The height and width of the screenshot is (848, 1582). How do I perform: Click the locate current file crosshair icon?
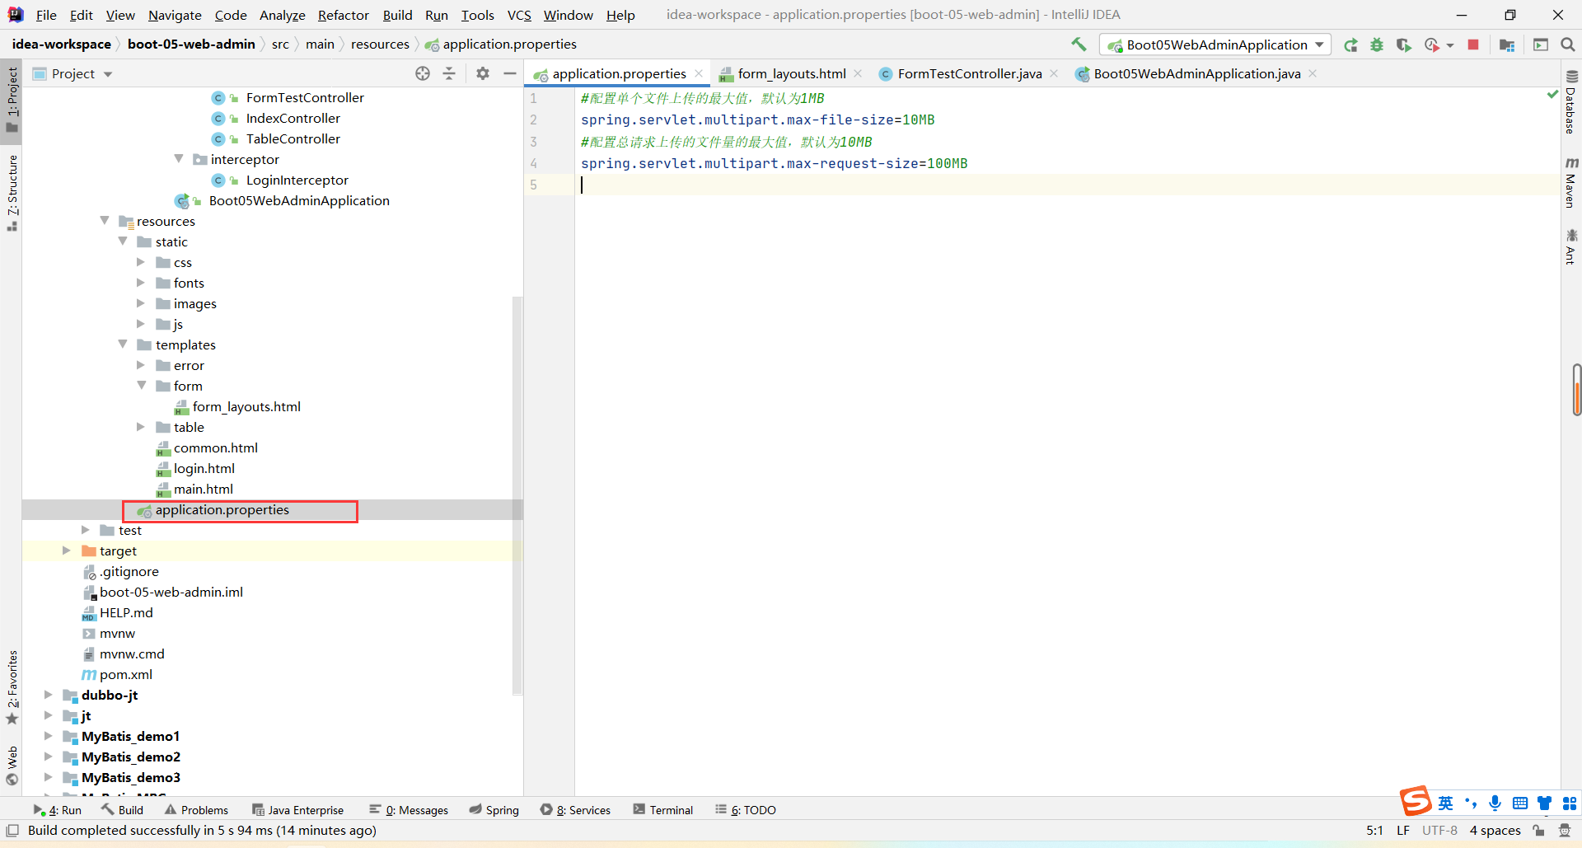click(423, 73)
